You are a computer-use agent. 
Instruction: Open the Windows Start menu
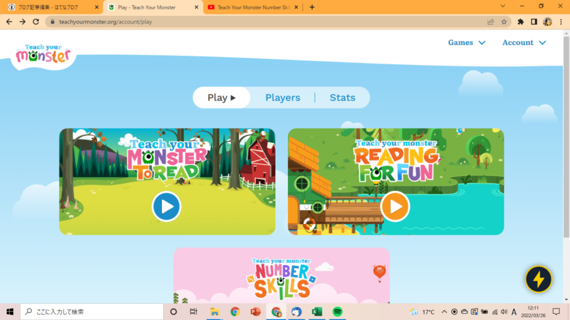coord(10,312)
